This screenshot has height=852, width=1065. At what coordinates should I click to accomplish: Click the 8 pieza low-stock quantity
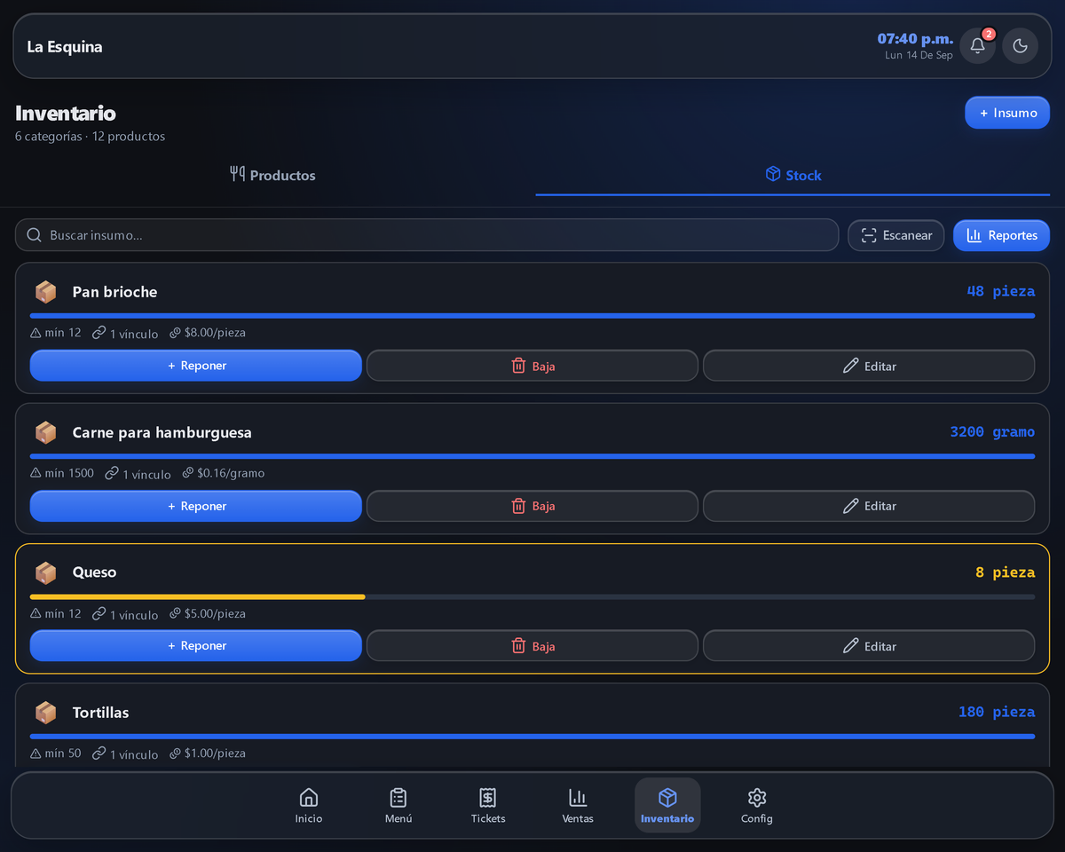pyautogui.click(x=1005, y=572)
